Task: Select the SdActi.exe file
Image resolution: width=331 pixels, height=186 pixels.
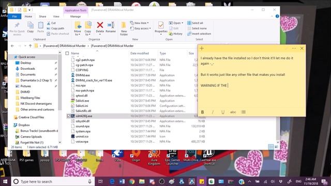Action: point(82,101)
